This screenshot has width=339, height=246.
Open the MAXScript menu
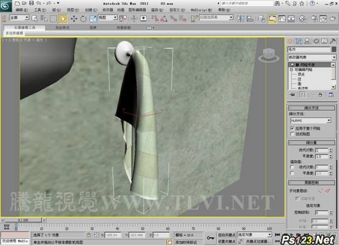tap(201, 10)
